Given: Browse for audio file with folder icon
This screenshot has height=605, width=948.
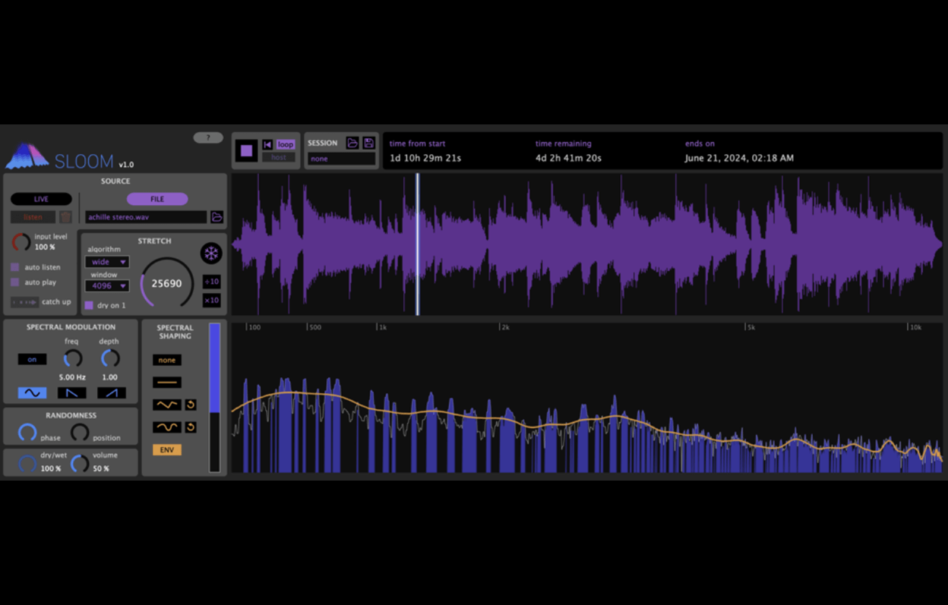Looking at the screenshot, I should (217, 217).
